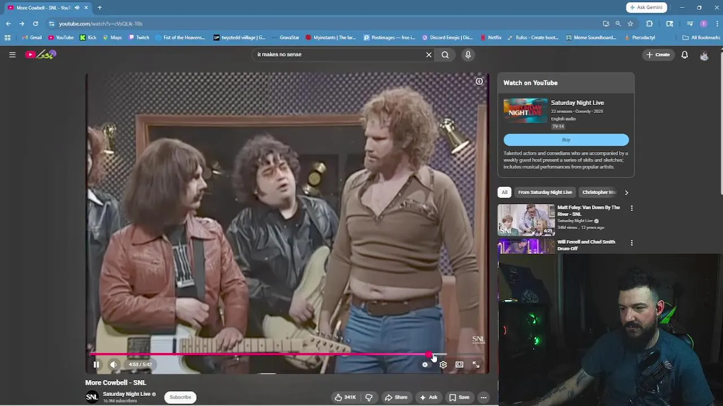This screenshot has width=723, height=406.
Task: Close the More Cowbell - SNL tab
Action: coord(86,7)
